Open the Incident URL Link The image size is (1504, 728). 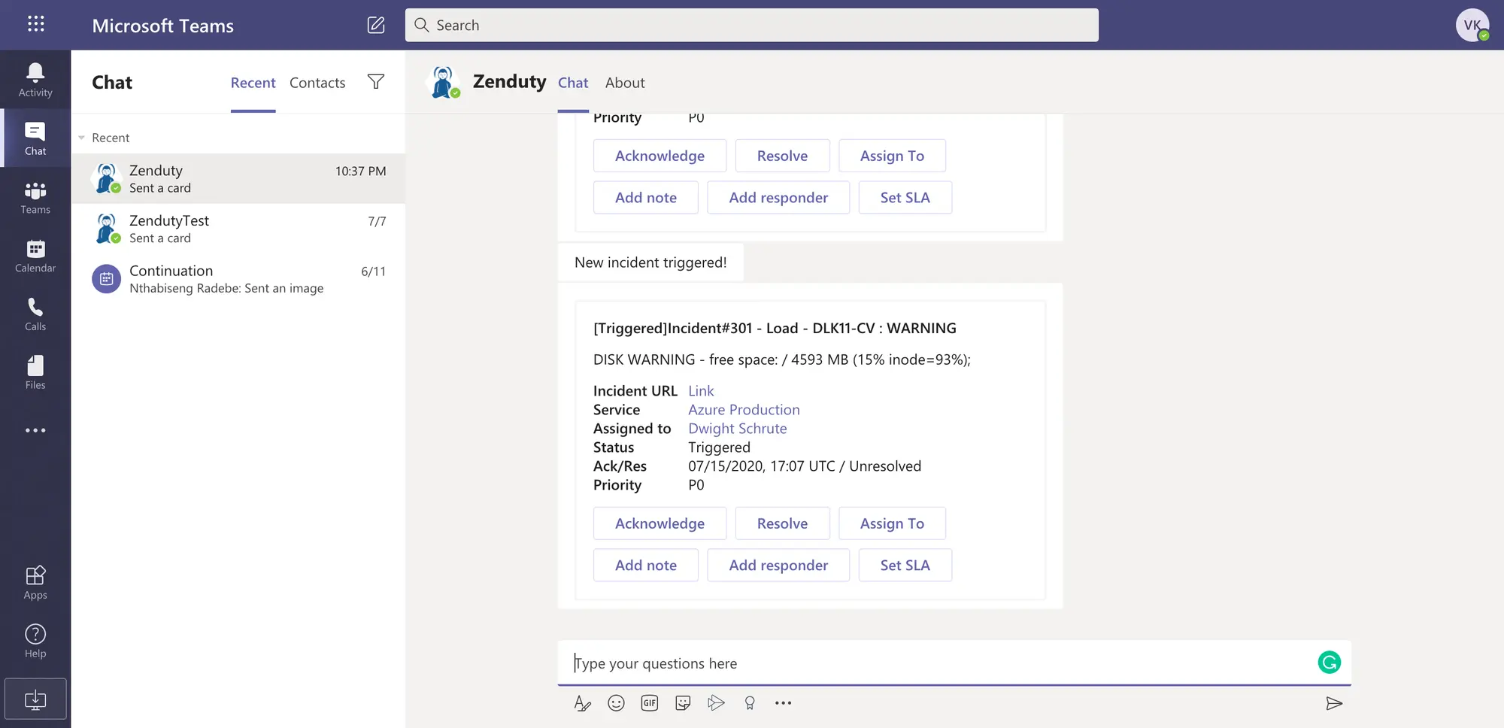coord(701,391)
